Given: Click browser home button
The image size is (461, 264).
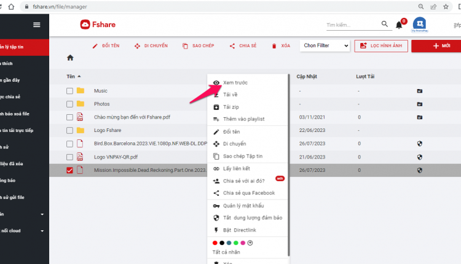Looking at the screenshot, I should point(11,7).
